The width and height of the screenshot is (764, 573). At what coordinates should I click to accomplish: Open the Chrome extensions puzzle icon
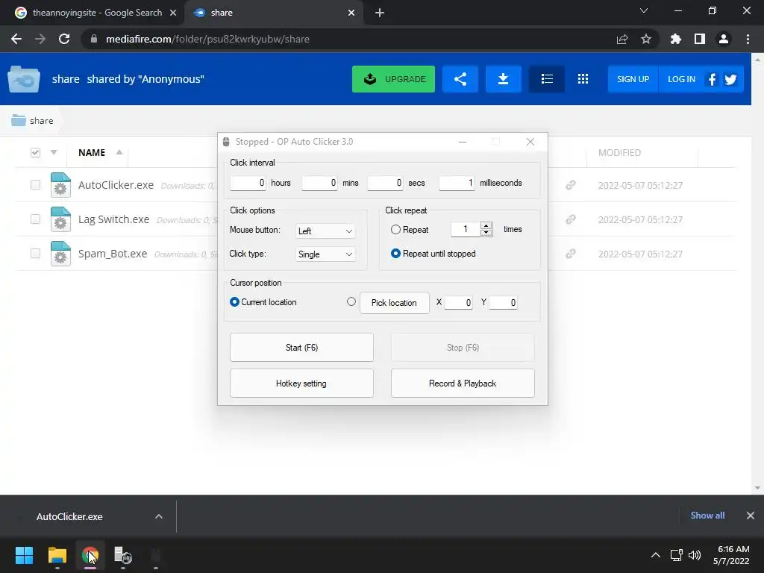tap(675, 39)
